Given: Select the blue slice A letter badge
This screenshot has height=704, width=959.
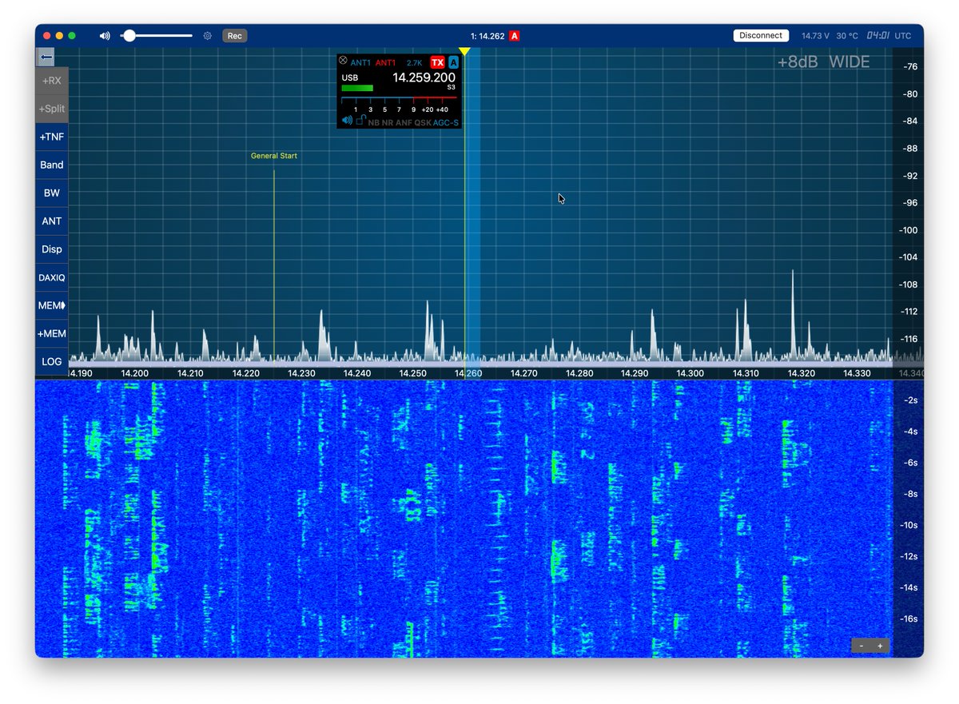Looking at the screenshot, I should tap(454, 62).
